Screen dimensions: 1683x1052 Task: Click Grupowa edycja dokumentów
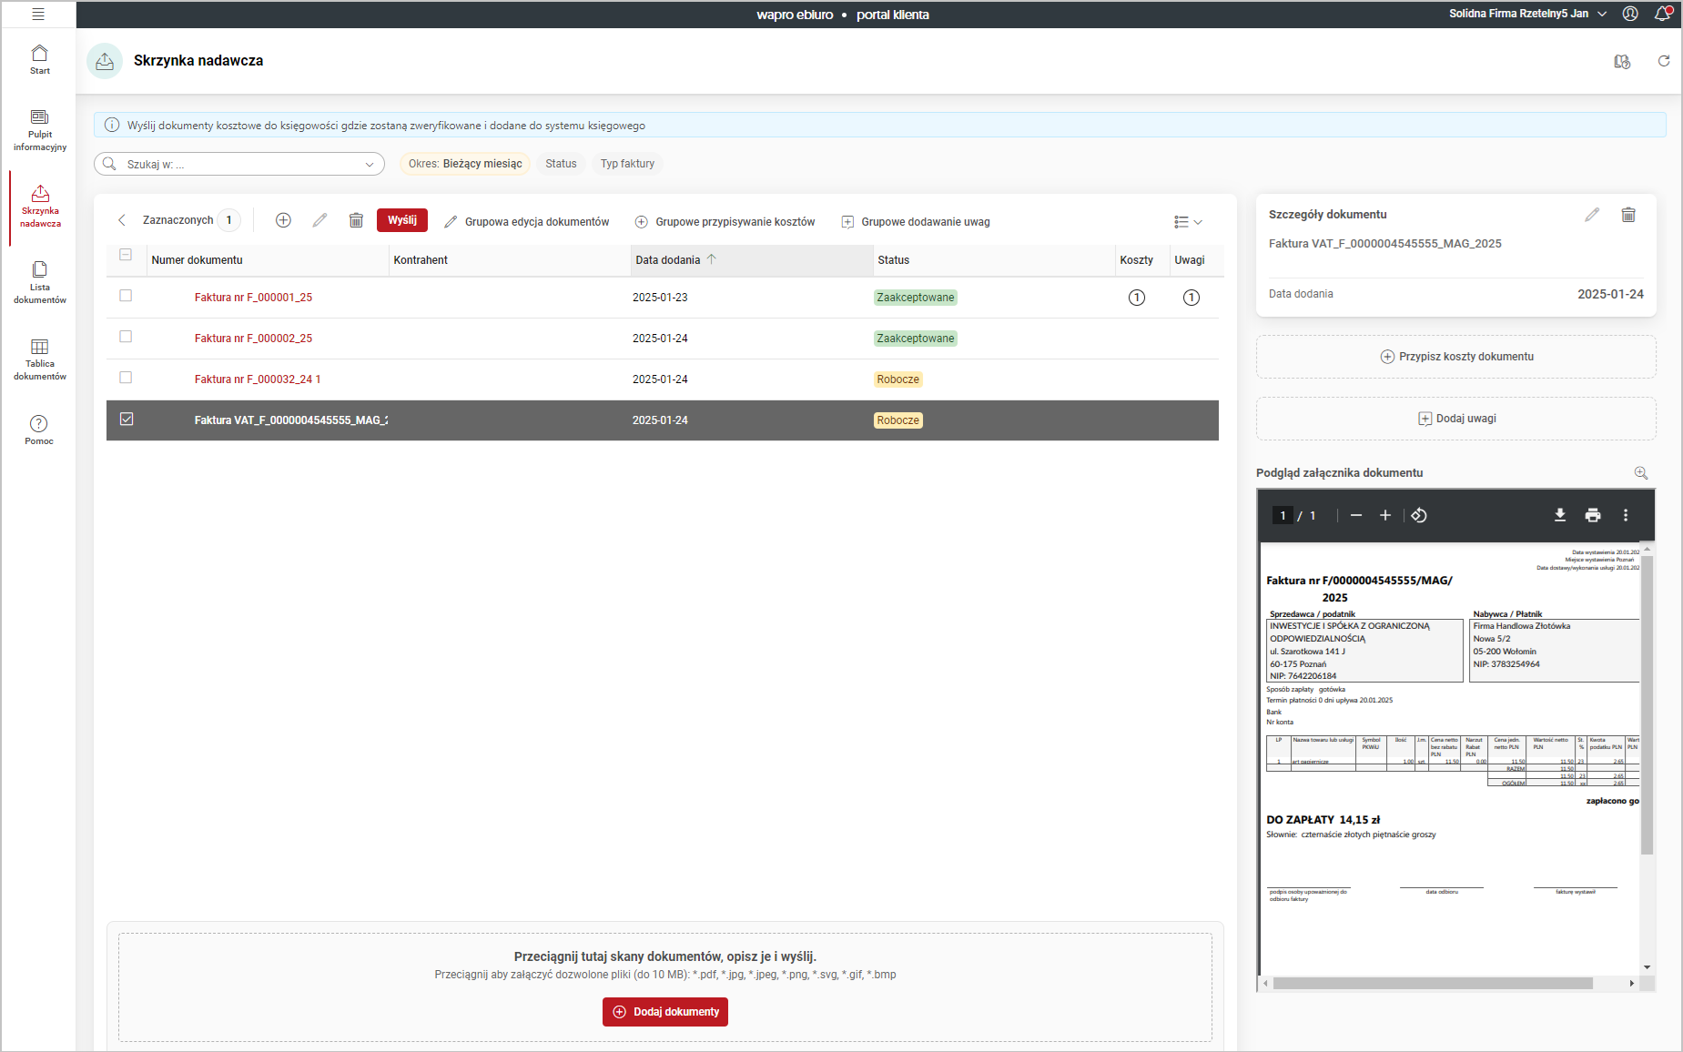click(527, 222)
